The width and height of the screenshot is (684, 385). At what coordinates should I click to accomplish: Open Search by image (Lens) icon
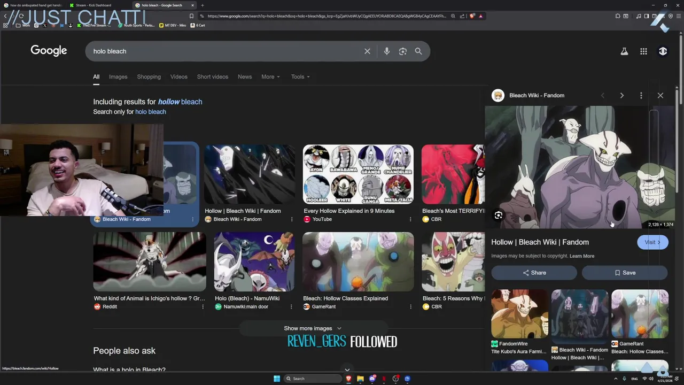[x=402, y=51]
